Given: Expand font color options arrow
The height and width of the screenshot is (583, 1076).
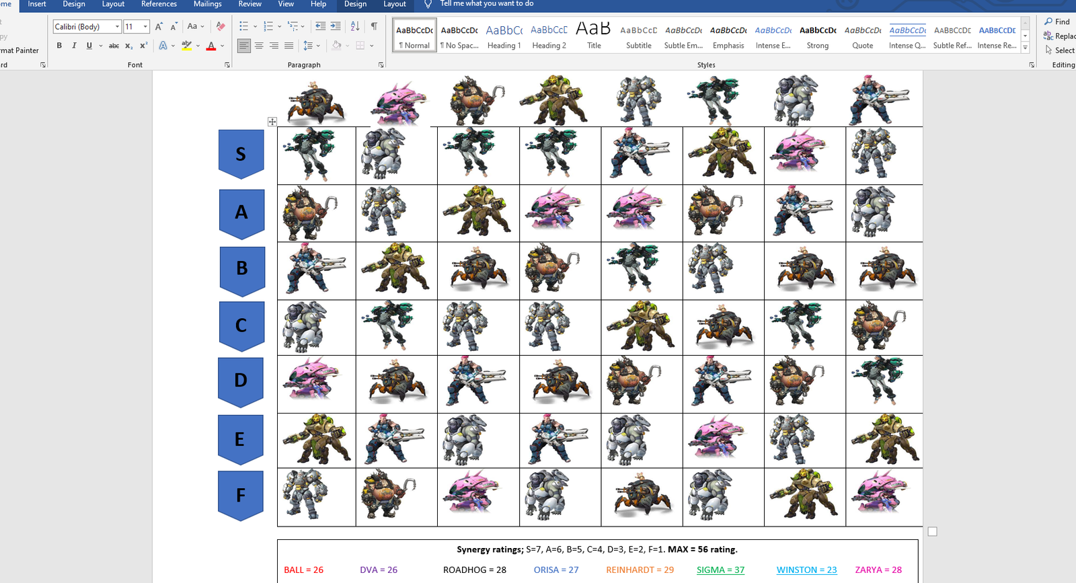Looking at the screenshot, I should (222, 46).
